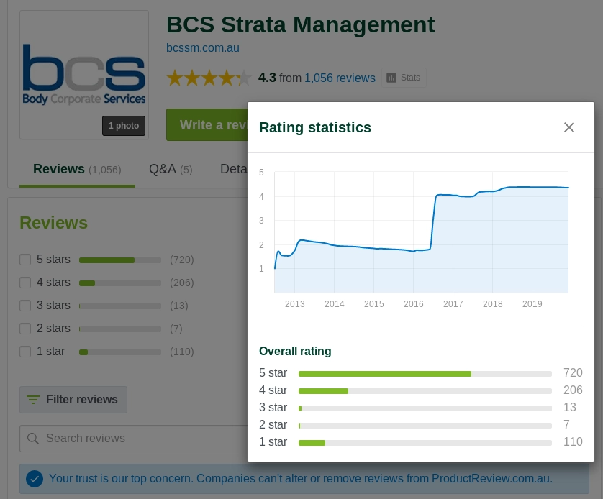Click the trust notice about ProductReview.com.au
This screenshot has width=603, height=499.
[x=304, y=479]
